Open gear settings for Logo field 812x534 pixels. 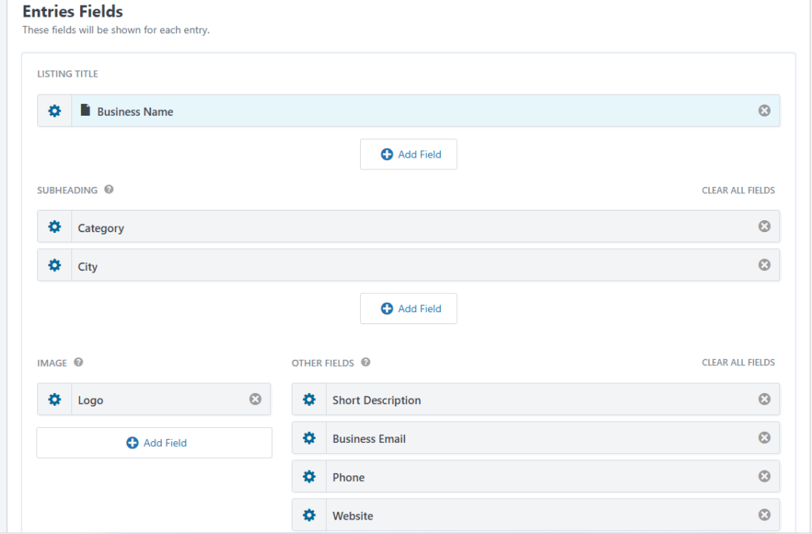(55, 399)
